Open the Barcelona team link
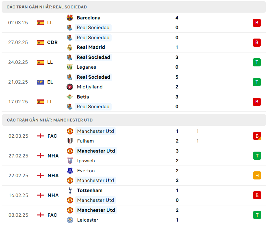 coord(89,18)
